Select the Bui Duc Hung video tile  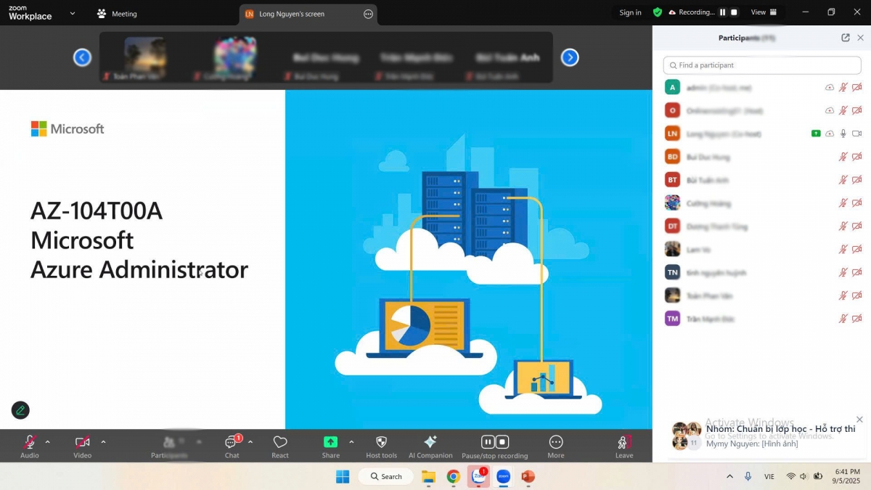[325, 57]
